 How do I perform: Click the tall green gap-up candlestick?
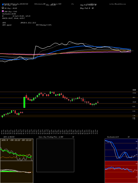24,102
